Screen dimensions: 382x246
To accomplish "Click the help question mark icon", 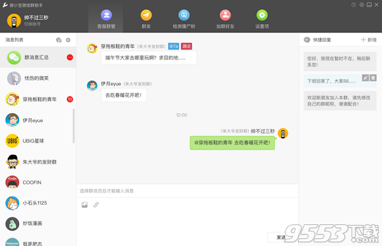I will (x=353, y=4).
